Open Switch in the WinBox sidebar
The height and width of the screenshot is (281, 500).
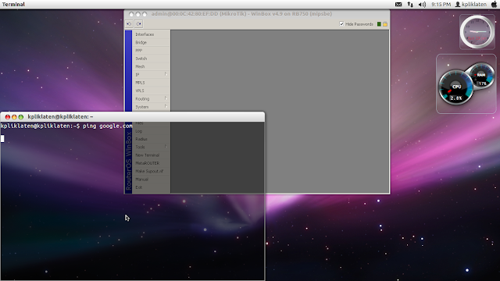pos(151,59)
